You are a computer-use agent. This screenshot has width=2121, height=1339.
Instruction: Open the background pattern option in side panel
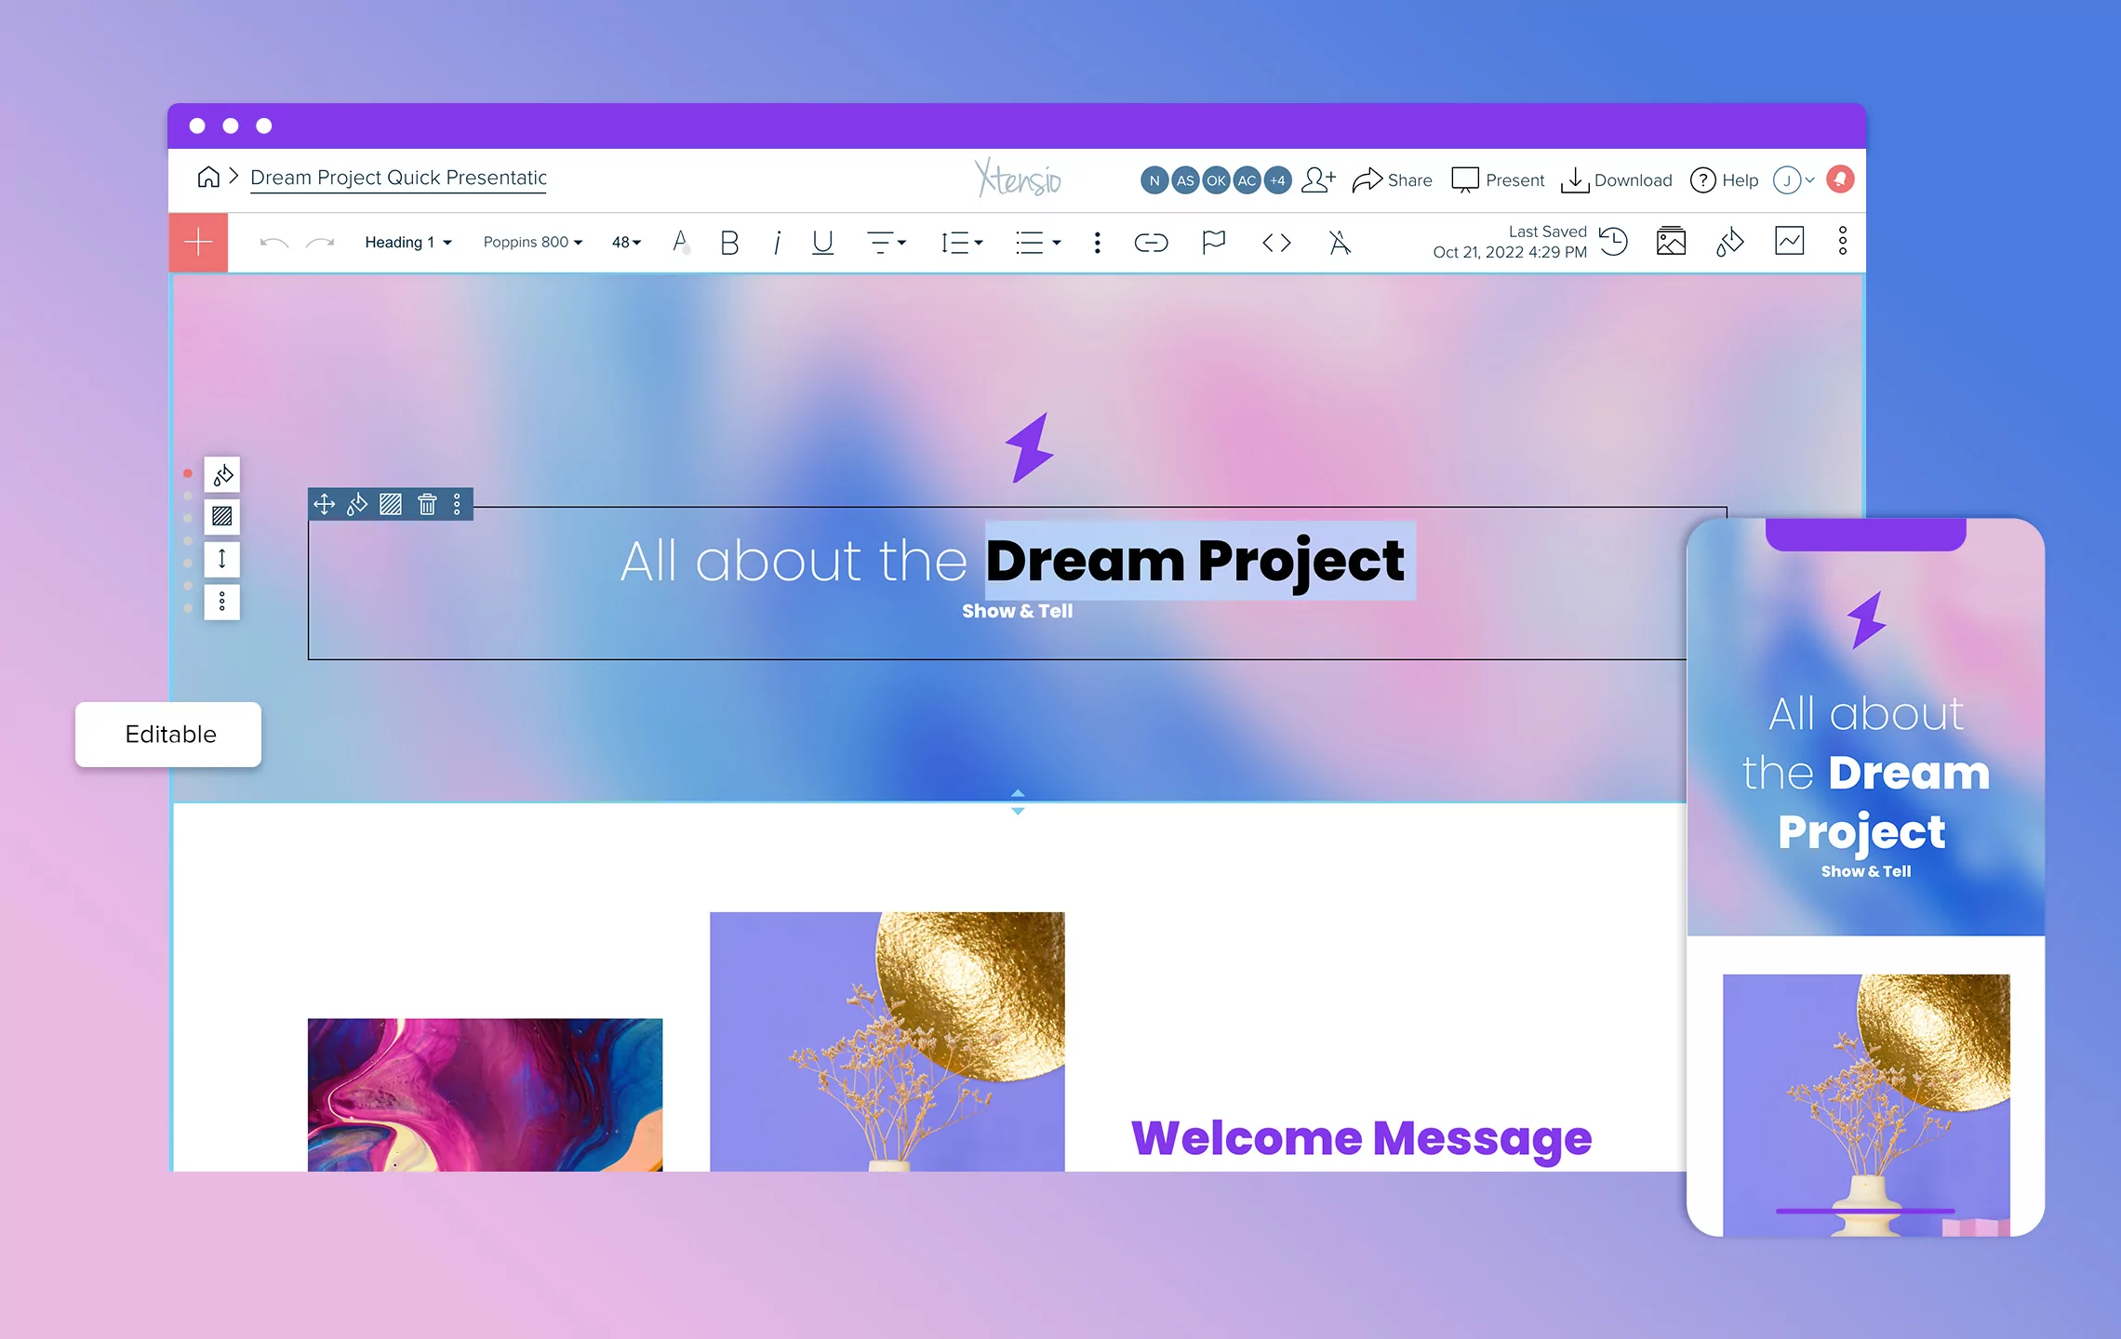(x=221, y=517)
